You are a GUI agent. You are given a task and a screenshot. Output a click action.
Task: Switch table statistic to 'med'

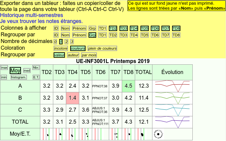(27, 71)
